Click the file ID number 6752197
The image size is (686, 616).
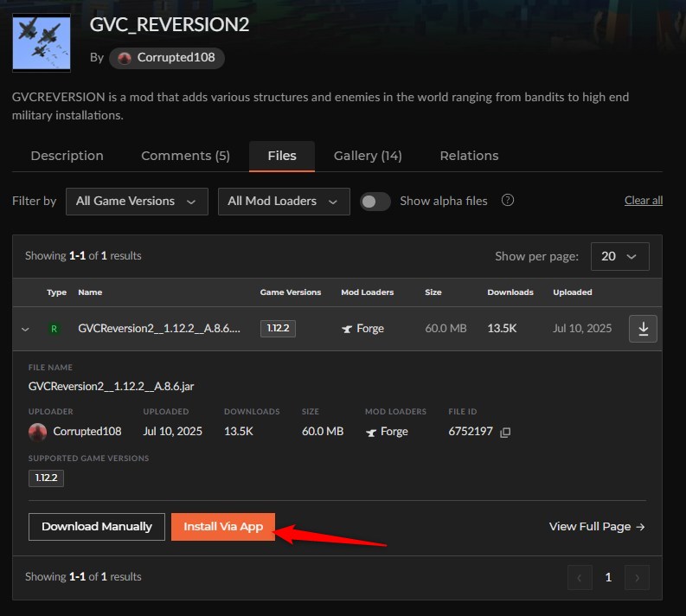click(471, 432)
